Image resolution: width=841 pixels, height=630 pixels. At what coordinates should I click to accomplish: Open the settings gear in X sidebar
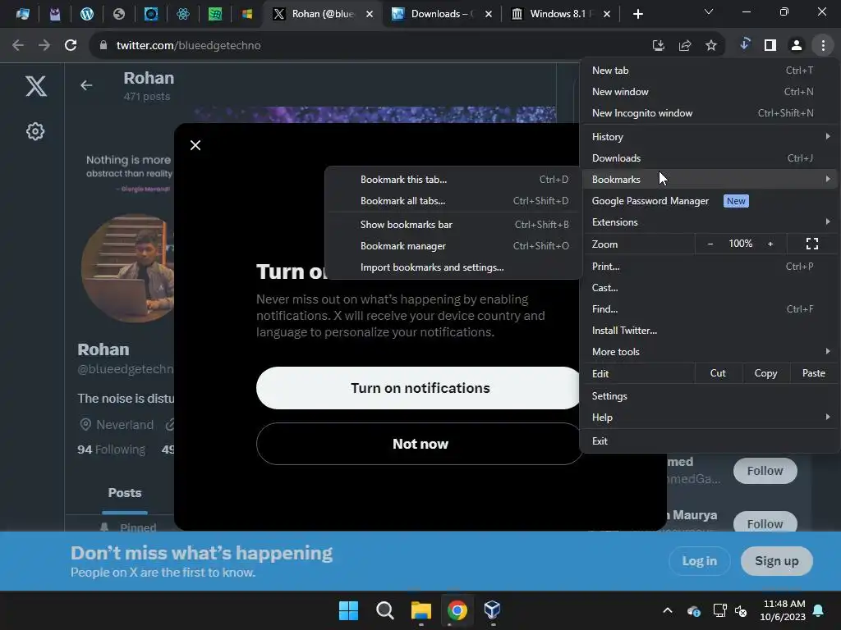tap(35, 131)
